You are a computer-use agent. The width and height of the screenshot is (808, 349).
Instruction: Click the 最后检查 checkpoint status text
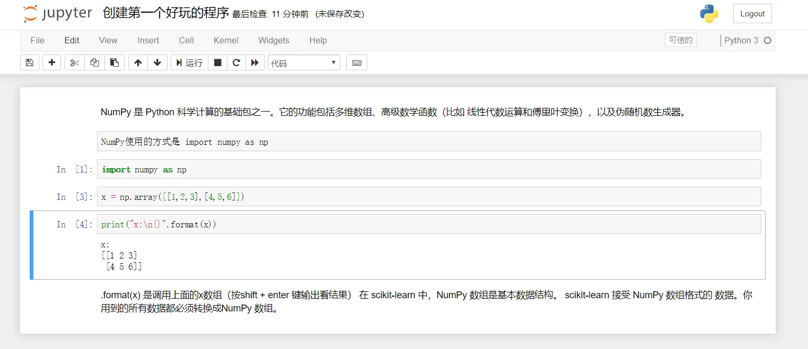(270, 14)
